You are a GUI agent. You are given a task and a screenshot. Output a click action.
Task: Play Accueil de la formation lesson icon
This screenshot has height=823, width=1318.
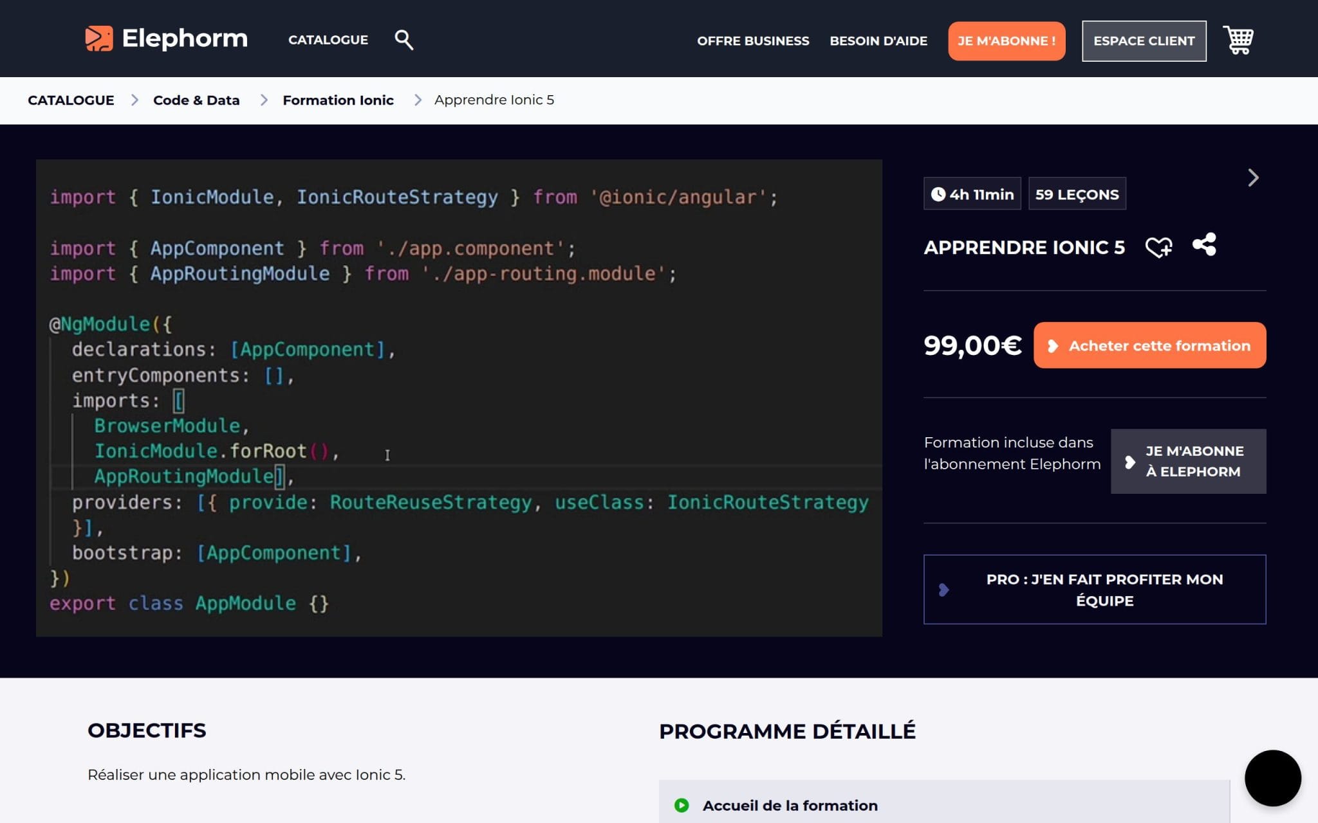click(x=682, y=805)
